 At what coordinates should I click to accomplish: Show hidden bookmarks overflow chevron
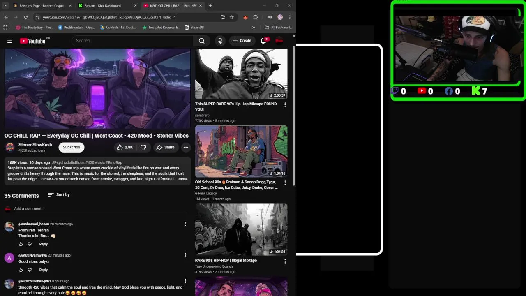point(254,28)
